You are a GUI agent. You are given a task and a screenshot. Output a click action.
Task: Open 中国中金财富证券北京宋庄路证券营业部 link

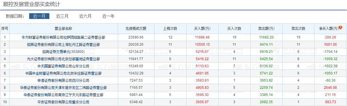(64, 73)
